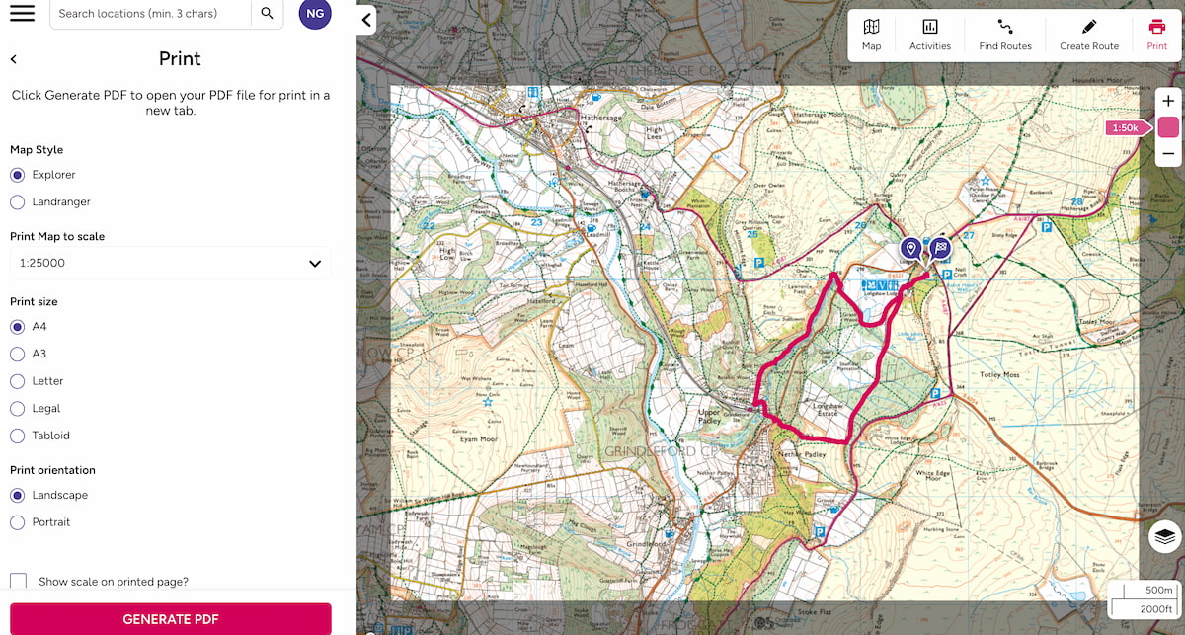Image resolution: width=1185 pixels, height=635 pixels.
Task: Click the back arrow above Print heading
Action: [13, 58]
